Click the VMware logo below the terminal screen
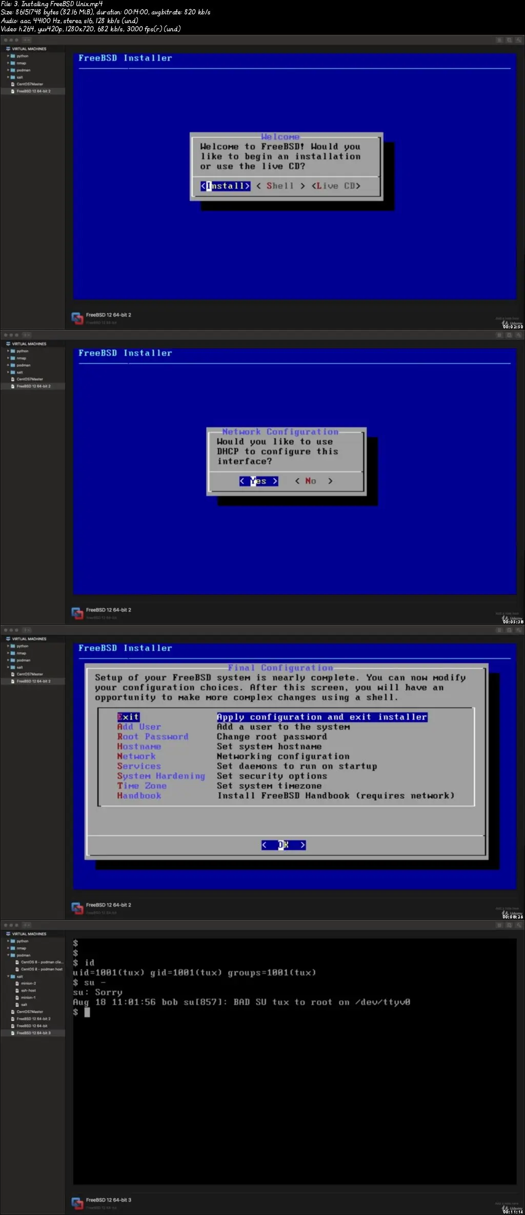525x1215 pixels. [x=77, y=1203]
